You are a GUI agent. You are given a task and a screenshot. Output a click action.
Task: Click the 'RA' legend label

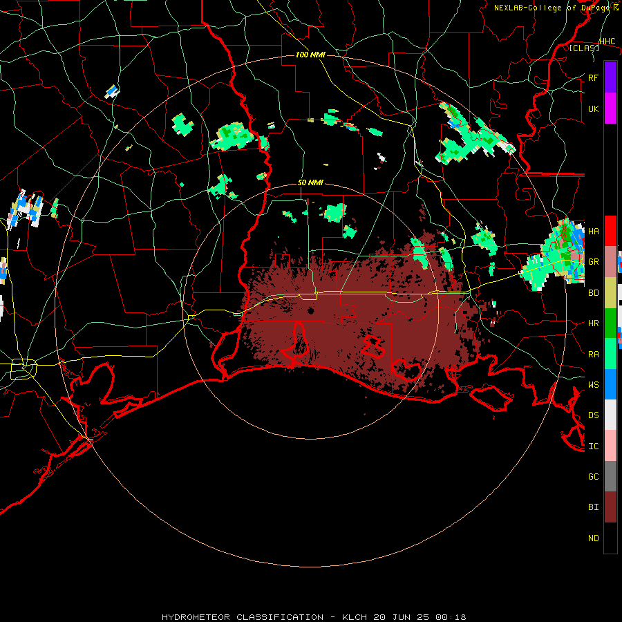coord(593,354)
